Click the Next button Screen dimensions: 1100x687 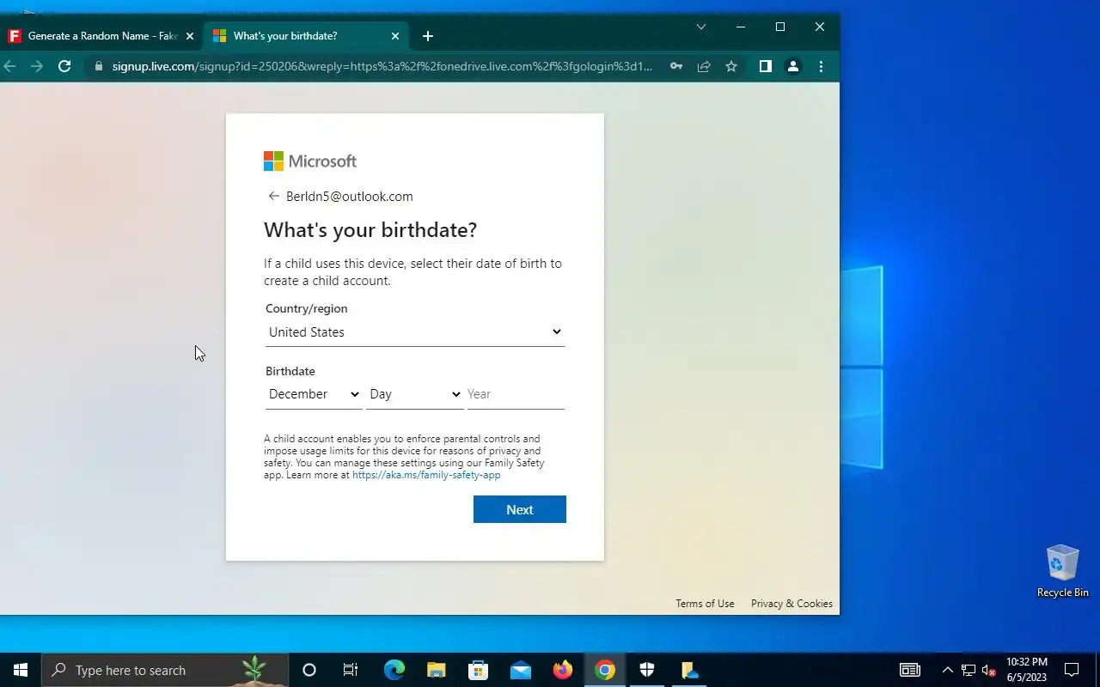(520, 509)
